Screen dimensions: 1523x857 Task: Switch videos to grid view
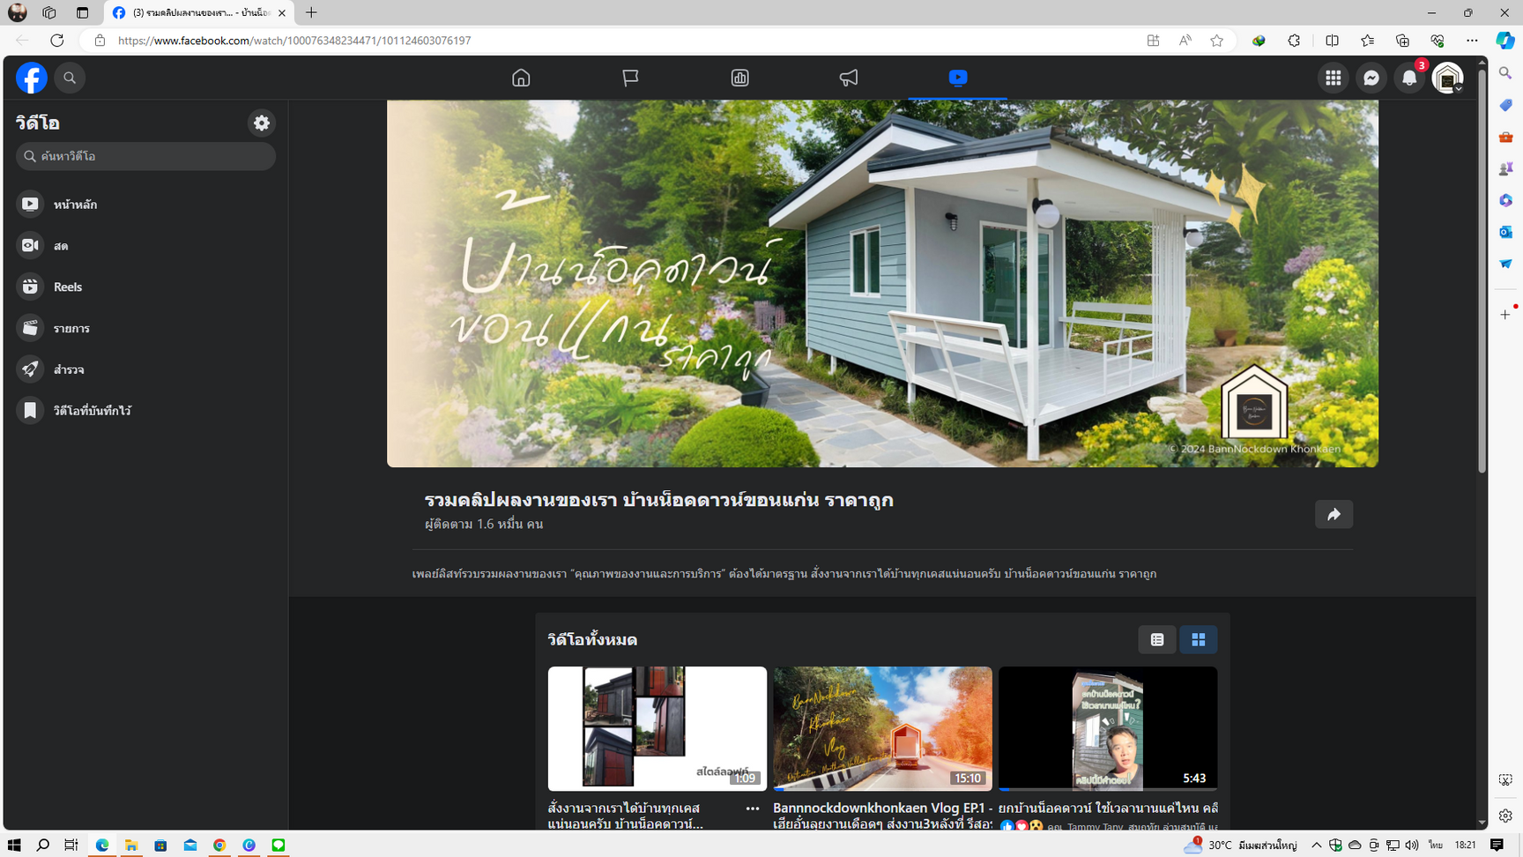point(1198,640)
